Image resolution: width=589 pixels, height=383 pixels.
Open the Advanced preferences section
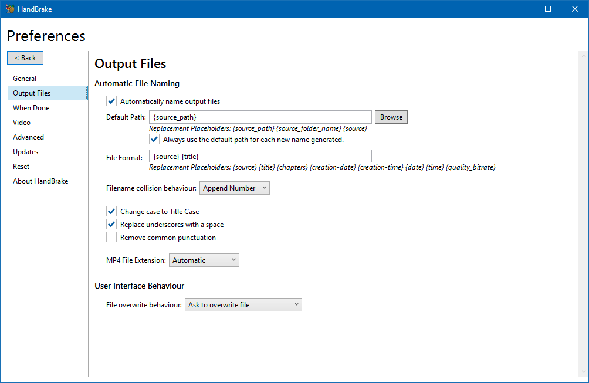28,137
